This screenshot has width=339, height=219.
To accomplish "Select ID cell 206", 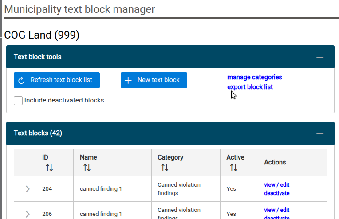I will click(x=55, y=211).
